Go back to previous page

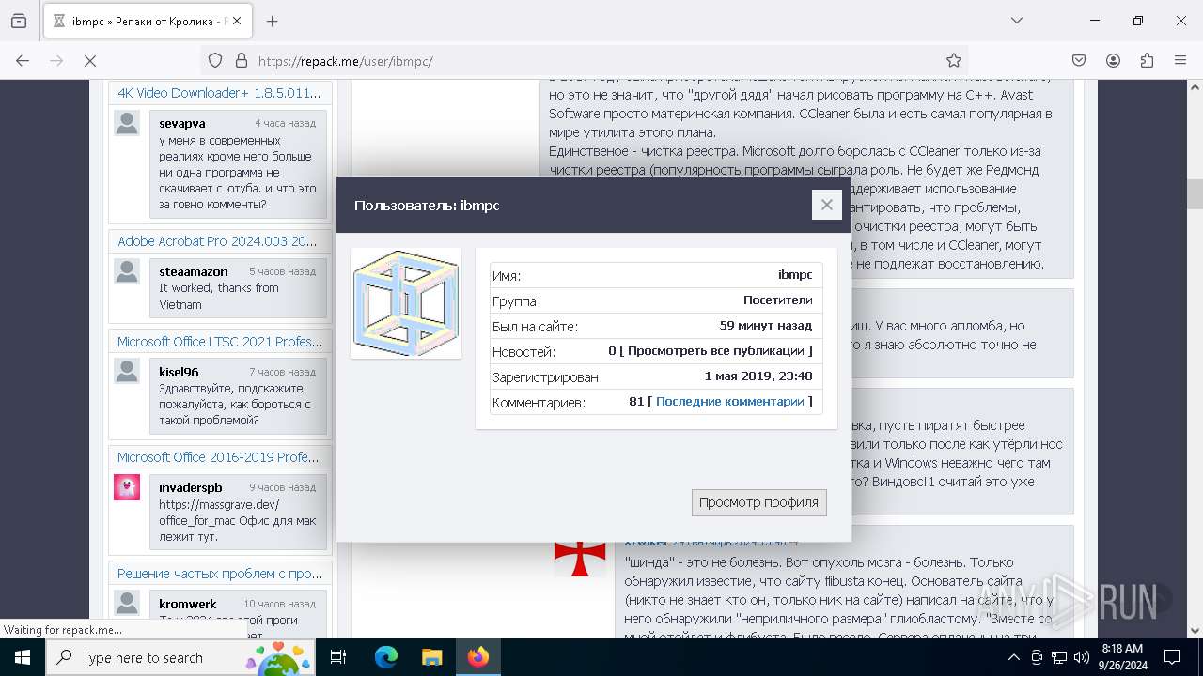click(x=23, y=60)
